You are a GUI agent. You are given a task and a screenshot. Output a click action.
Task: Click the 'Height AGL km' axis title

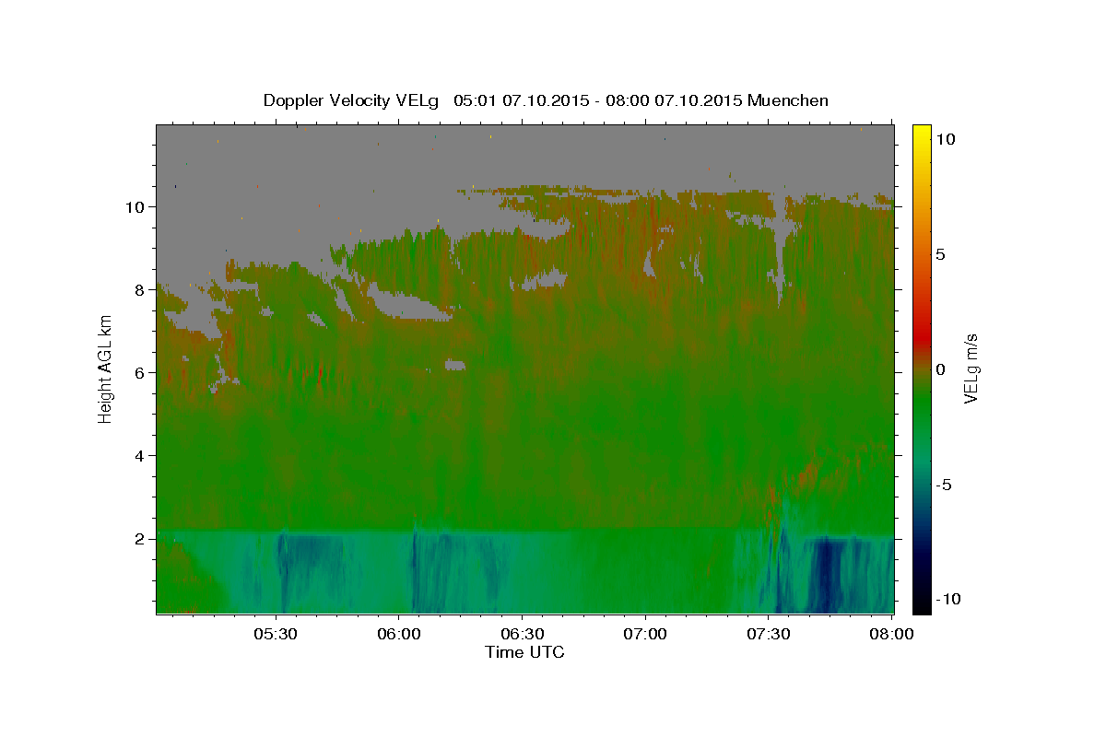tap(105, 368)
